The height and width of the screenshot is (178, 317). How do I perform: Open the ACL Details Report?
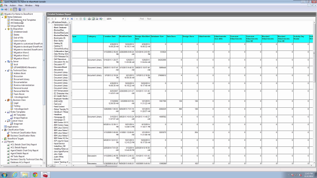[19, 147]
